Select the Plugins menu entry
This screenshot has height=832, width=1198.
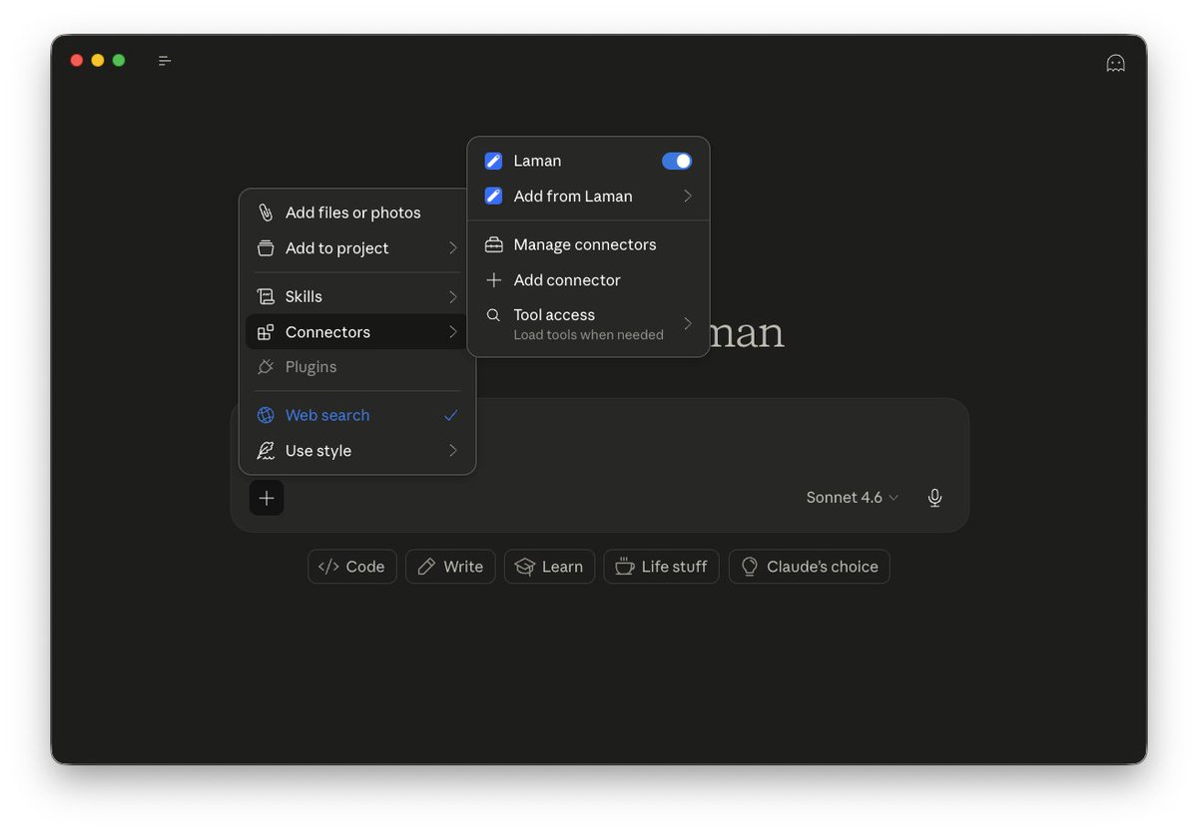tap(357, 367)
